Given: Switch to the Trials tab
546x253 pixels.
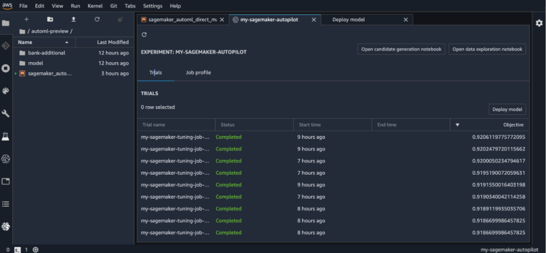Looking at the screenshot, I should 156,73.
